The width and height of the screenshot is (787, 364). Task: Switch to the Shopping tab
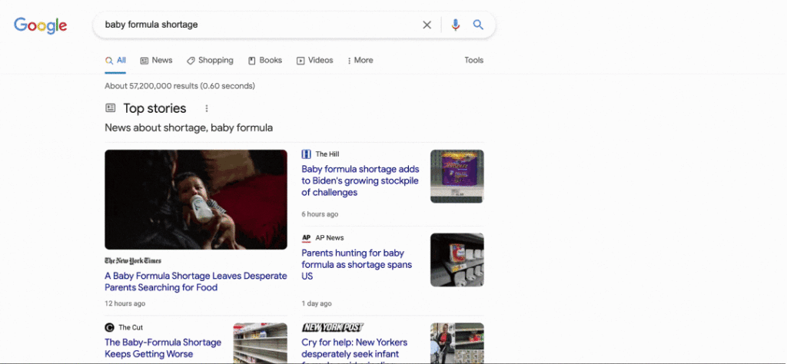210,60
